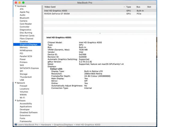Collapse the Software disclosure triangle

coord(15,101)
